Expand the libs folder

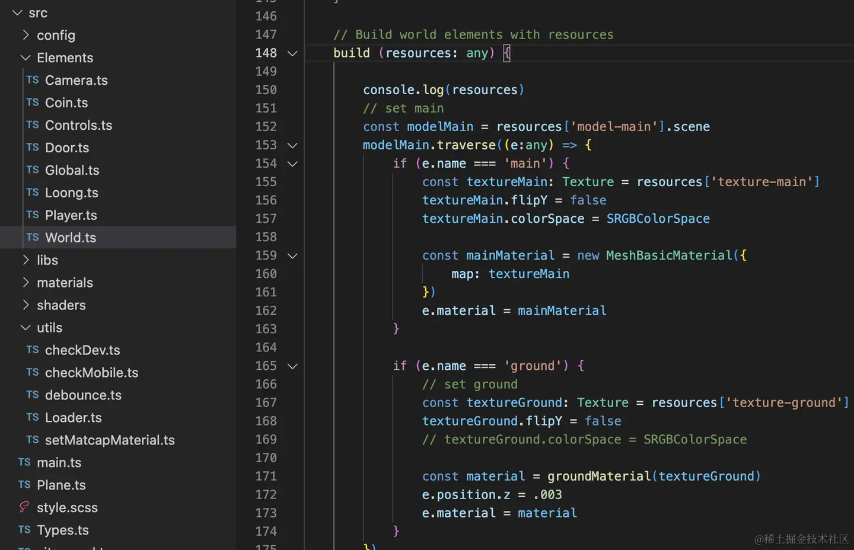coord(26,260)
